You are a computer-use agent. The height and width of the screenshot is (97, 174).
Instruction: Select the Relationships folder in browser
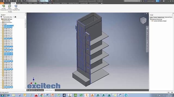point(7,21)
